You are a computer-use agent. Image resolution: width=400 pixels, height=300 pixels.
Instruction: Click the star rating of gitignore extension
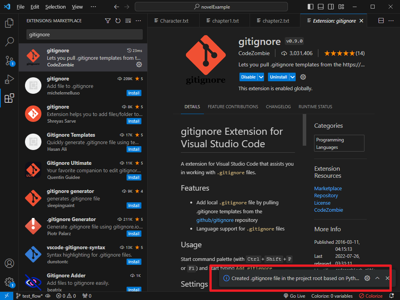click(344, 53)
